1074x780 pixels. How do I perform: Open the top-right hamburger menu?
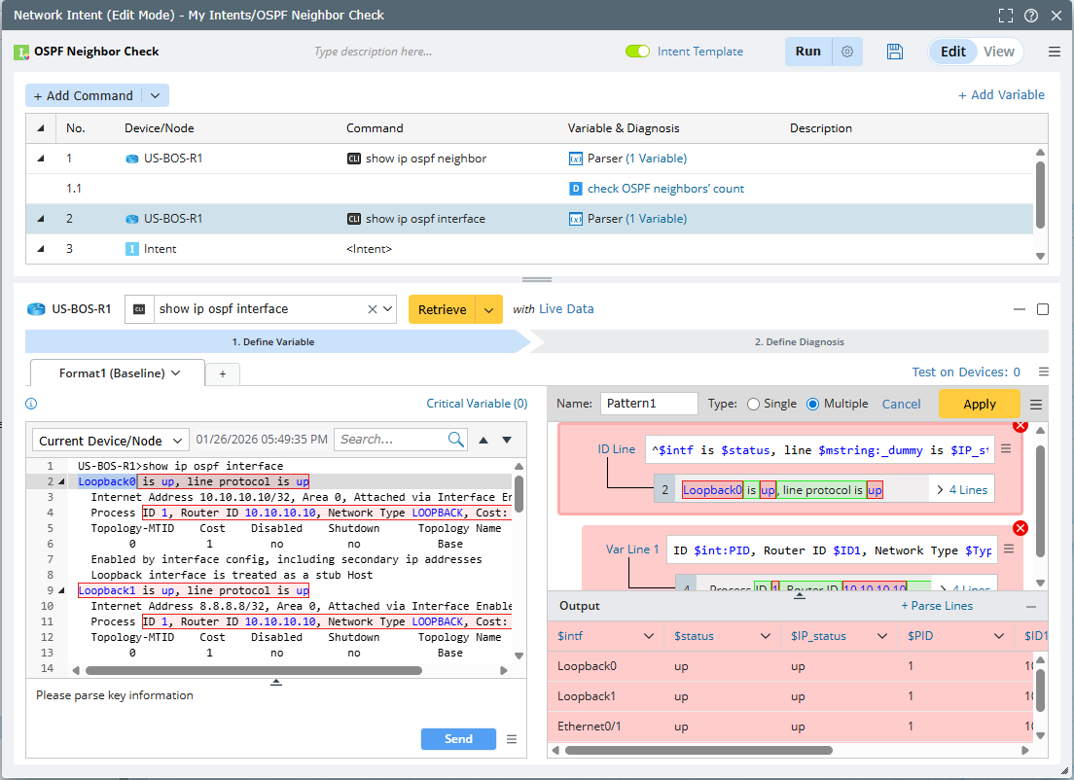coord(1055,52)
